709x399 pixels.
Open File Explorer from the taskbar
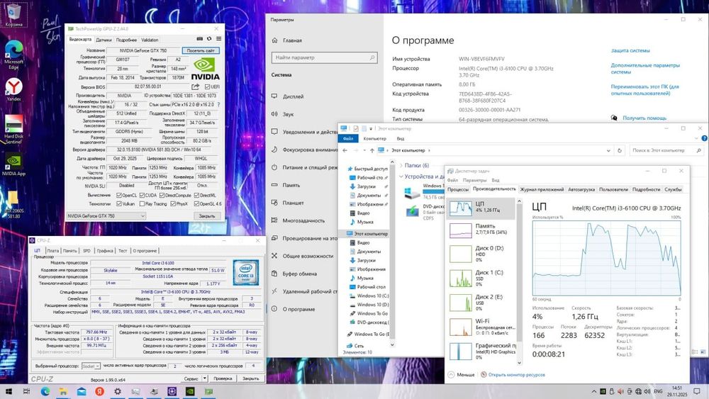(63, 391)
